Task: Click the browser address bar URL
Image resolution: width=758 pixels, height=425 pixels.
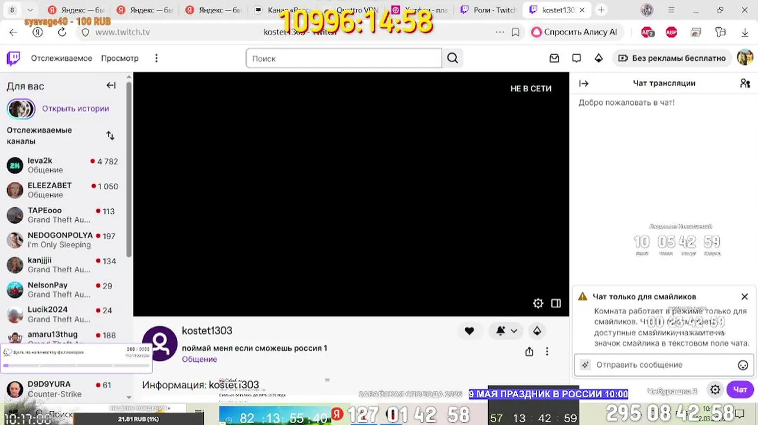Action: [123, 32]
